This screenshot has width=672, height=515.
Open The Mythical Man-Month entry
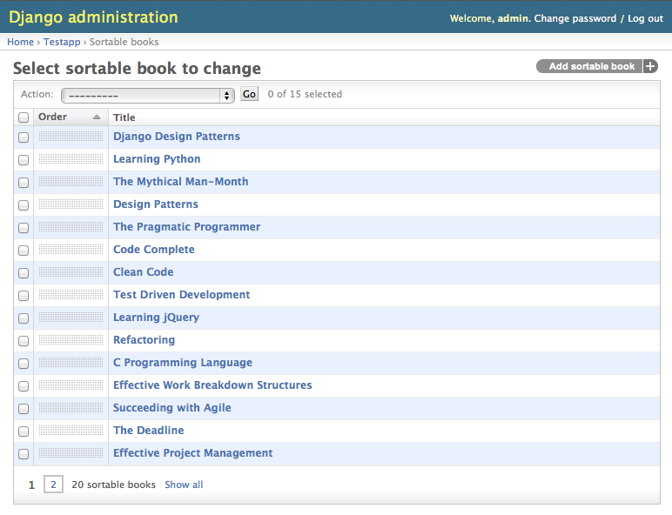[181, 182]
